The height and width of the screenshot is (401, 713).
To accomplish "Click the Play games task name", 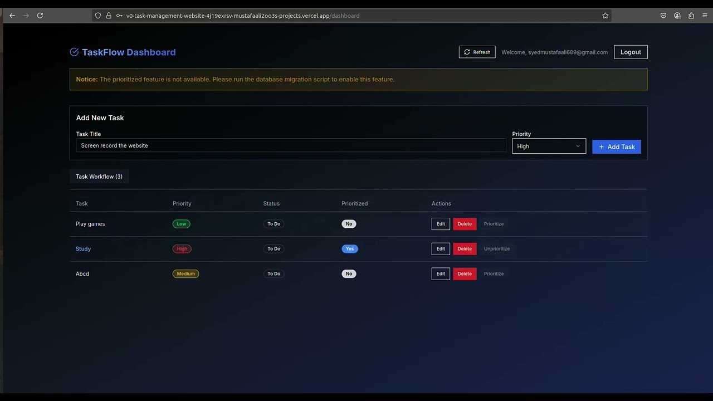I will (90, 224).
